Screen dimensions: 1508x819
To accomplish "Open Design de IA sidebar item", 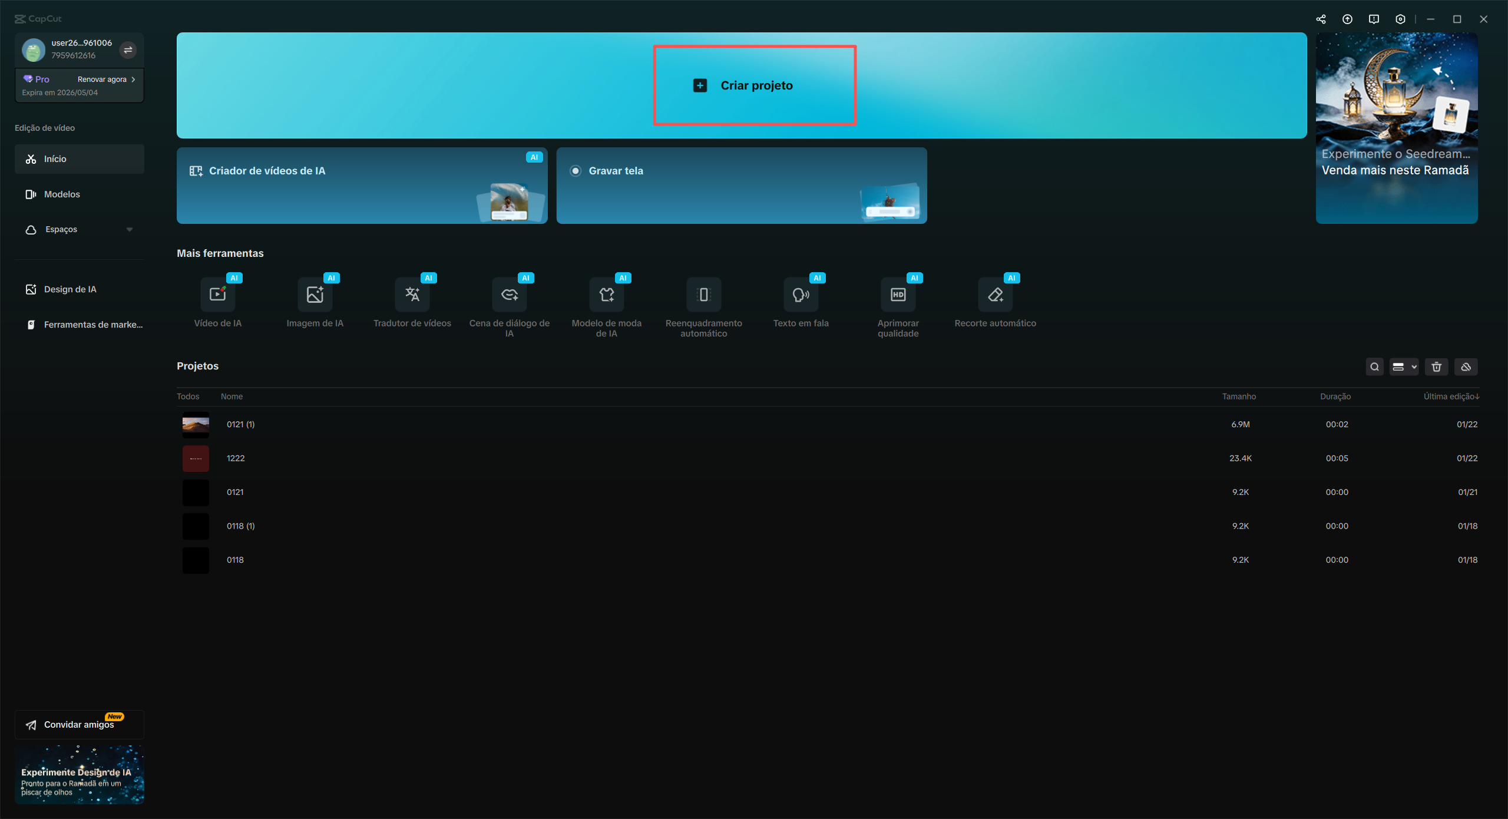I will pyautogui.click(x=70, y=289).
